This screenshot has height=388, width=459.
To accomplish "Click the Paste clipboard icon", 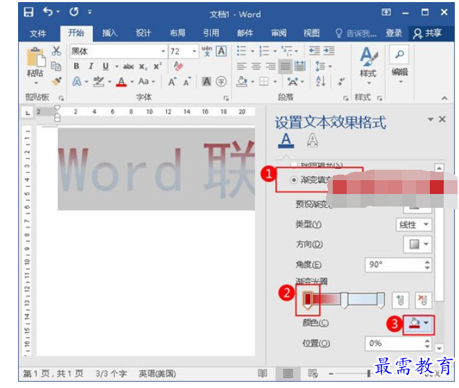I will [36, 57].
